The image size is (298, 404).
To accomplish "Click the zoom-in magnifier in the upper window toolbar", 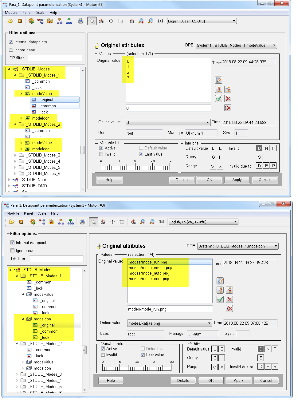I will pyautogui.click(x=141, y=21).
